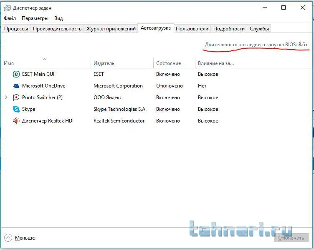Viewport: 314px width, 250px height.
Task: Click the Высокое impact of Skype
Action: pyautogui.click(x=208, y=109)
